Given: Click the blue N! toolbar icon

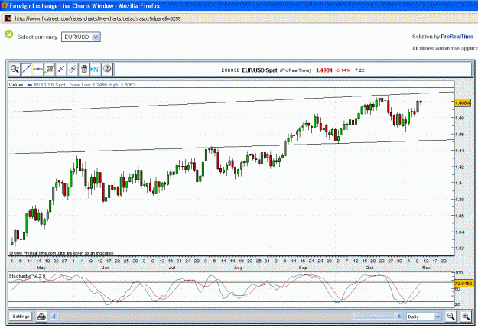Looking at the screenshot, I should pos(96,70).
